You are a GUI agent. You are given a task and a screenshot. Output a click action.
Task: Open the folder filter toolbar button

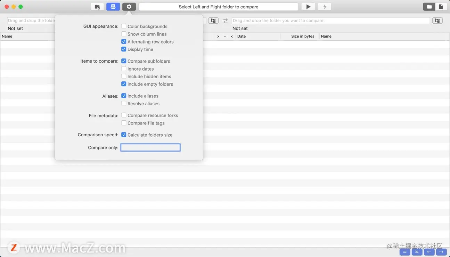click(x=97, y=7)
